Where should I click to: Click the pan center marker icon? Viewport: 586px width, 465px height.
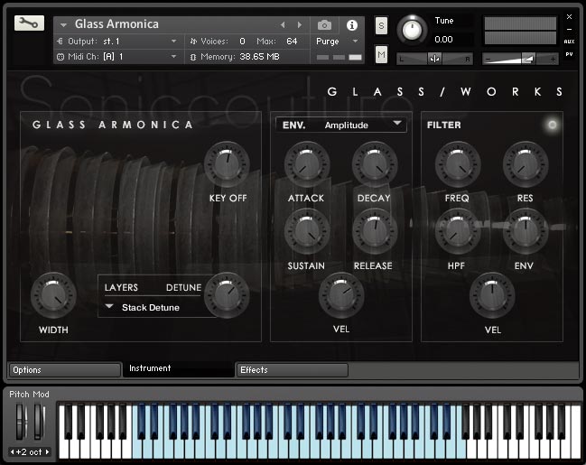tap(434, 59)
